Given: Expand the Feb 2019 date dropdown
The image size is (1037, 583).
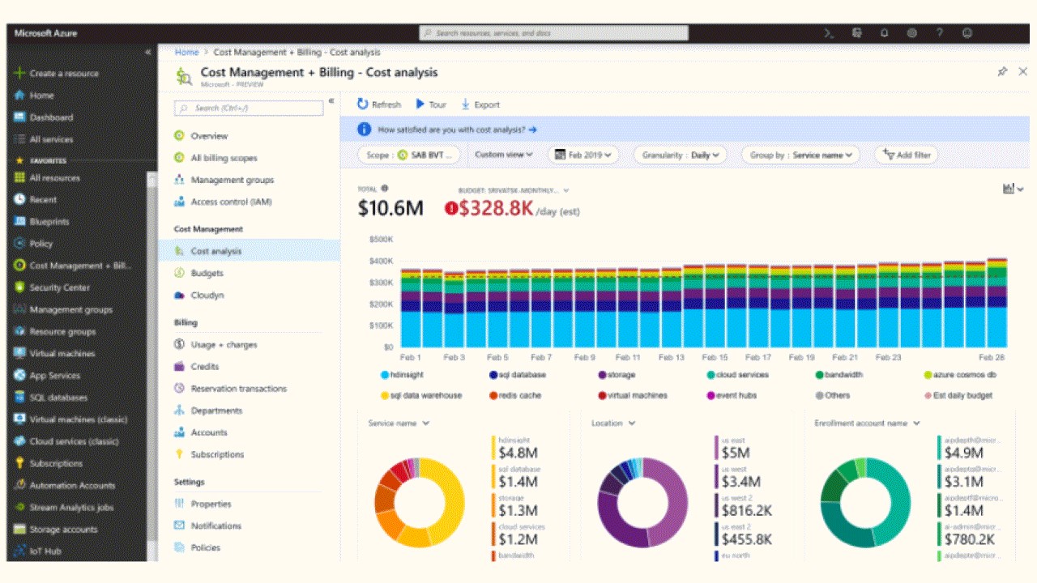Looking at the screenshot, I should [x=583, y=155].
